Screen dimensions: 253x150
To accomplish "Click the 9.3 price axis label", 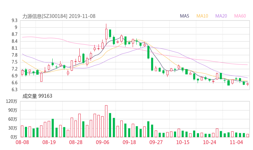I will click(x=14, y=20).
